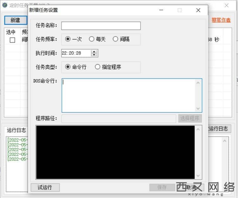Select the 一次 frequency radio button
The image size is (238, 198).
tap(68, 39)
